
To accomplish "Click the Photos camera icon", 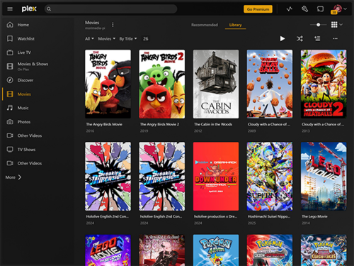I will [x=10, y=122].
